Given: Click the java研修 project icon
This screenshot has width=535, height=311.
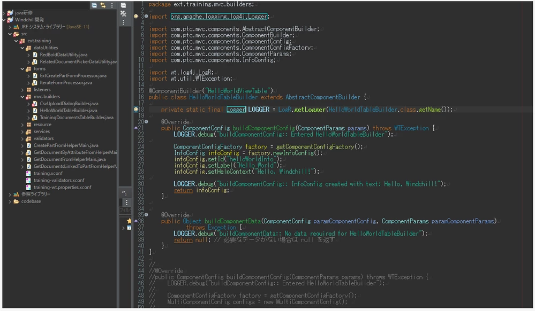Looking at the screenshot, I should (x=10, y=13).
